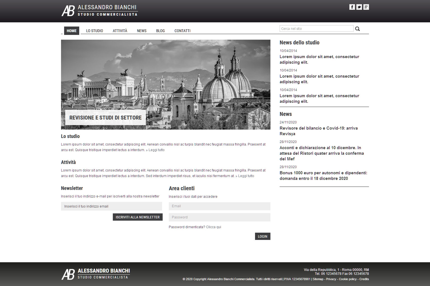
Task: Open the Contatti page from navigation
Action: tap(182, 31)
